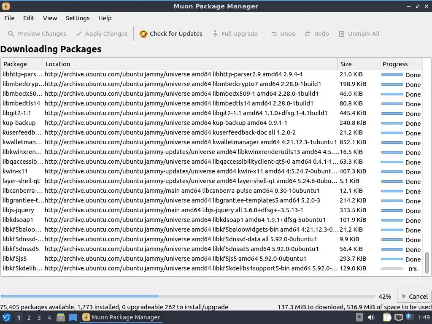The image size is (432, 324).
Task: Open the Lubuntu start menu
Action: pyautogui.click(x=7, y=317)
